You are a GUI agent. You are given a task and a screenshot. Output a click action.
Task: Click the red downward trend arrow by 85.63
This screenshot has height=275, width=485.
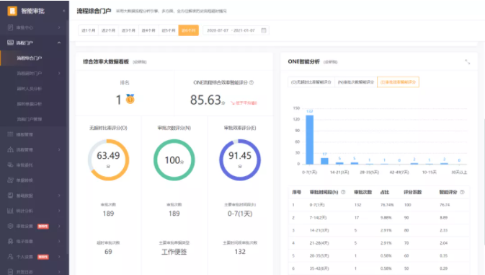(233, 102)
